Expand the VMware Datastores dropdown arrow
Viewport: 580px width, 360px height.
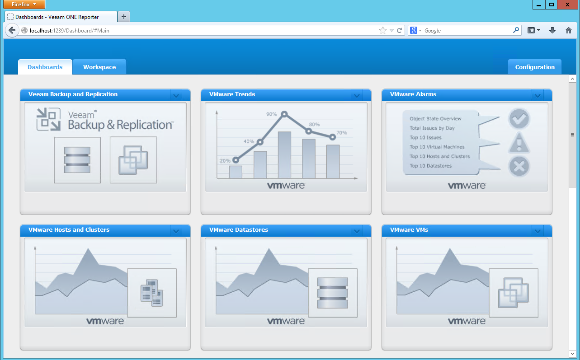tap(357, 230)
